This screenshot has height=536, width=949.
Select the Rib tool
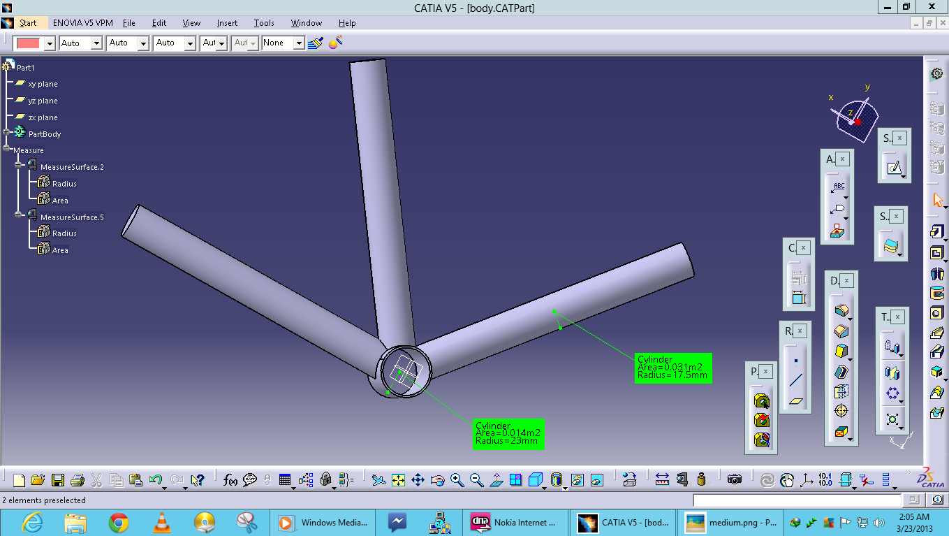tap(938, 333)
